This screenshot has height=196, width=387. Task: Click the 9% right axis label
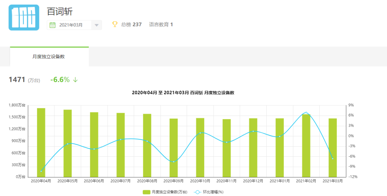[x=351, y=105]
